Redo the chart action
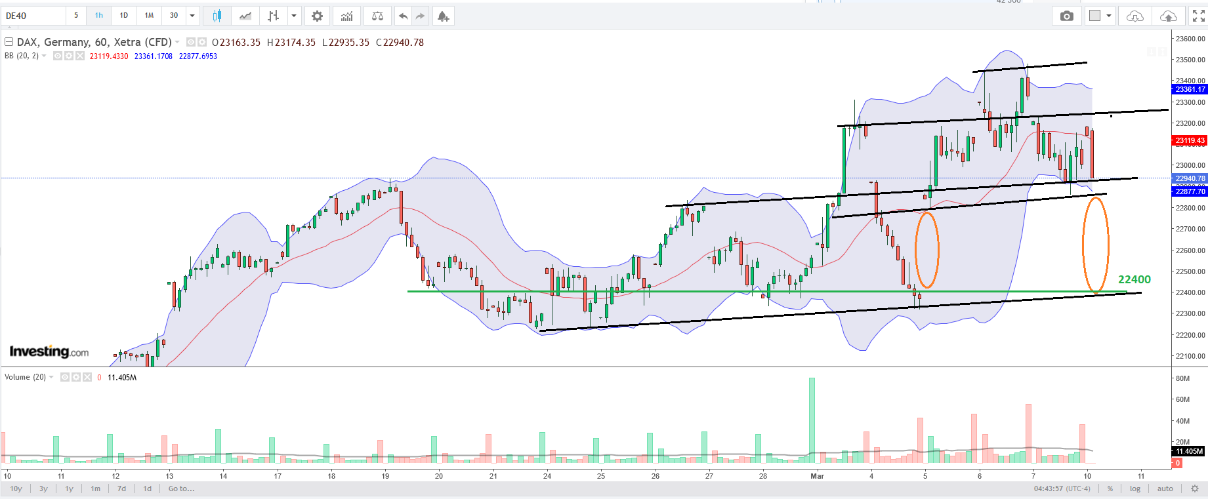1208x499 pixels. (x=420, y=16)
